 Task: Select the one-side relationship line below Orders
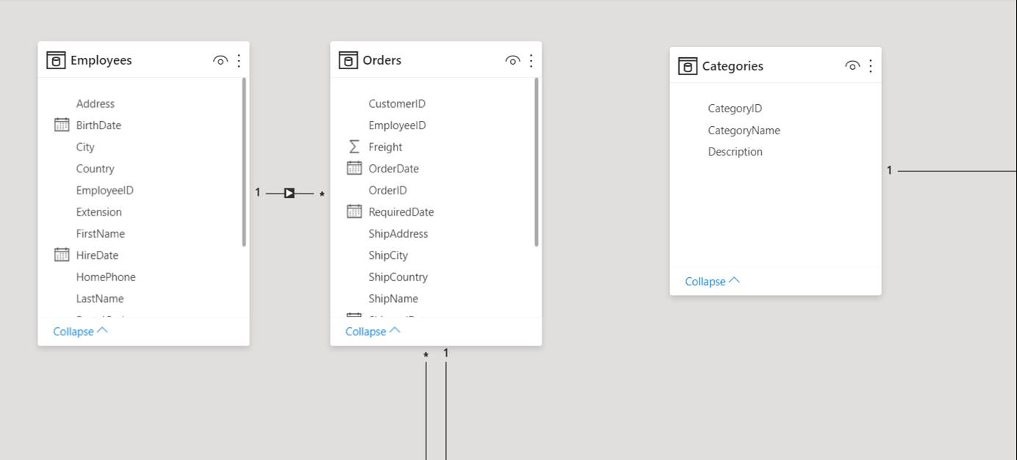pos(446,411)
